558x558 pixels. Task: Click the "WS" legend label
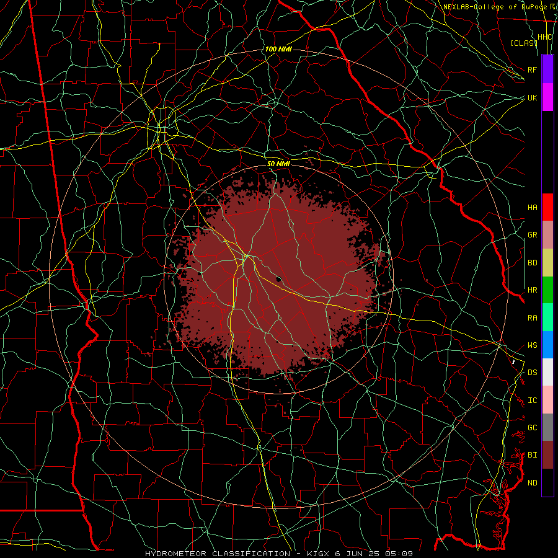coord(532,345)
